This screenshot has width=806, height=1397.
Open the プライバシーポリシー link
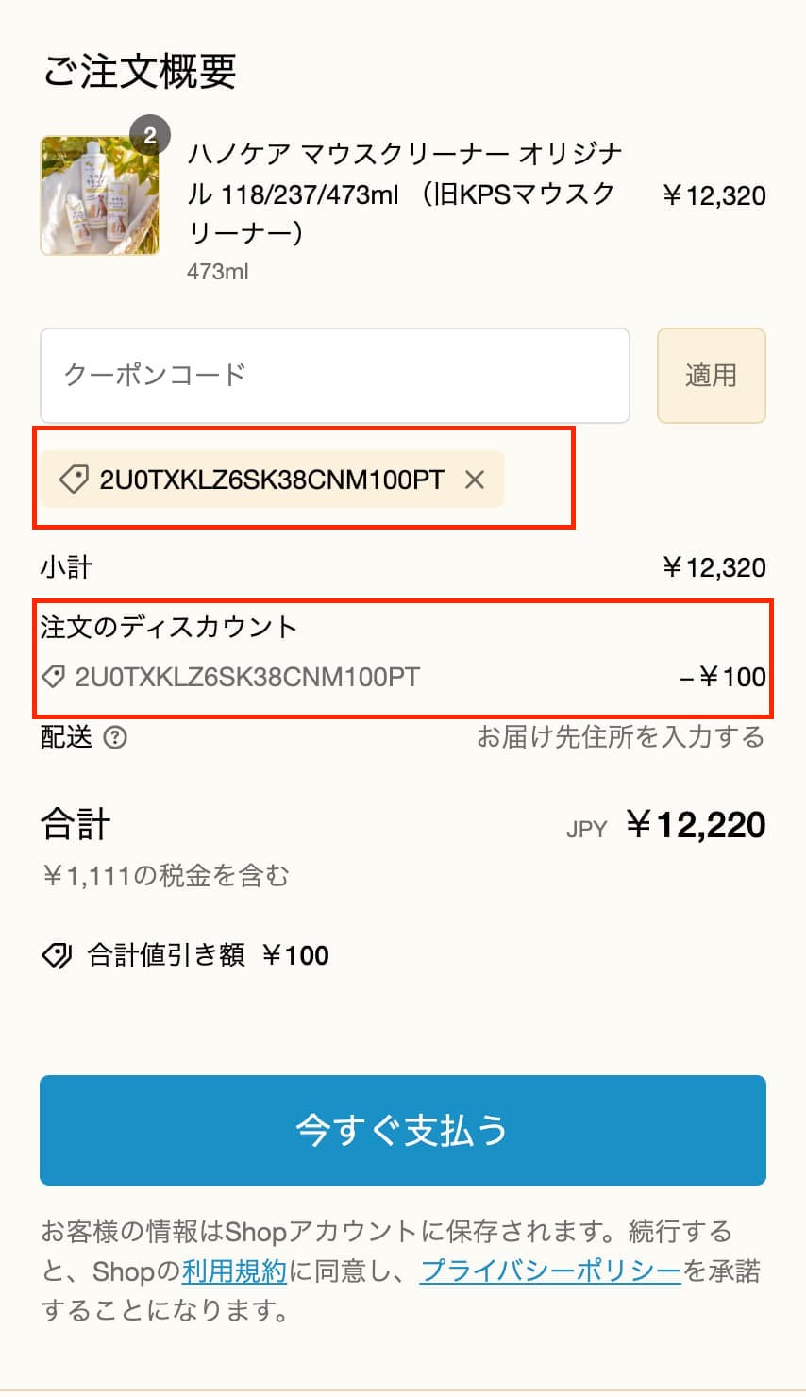tap(550, 1271)
